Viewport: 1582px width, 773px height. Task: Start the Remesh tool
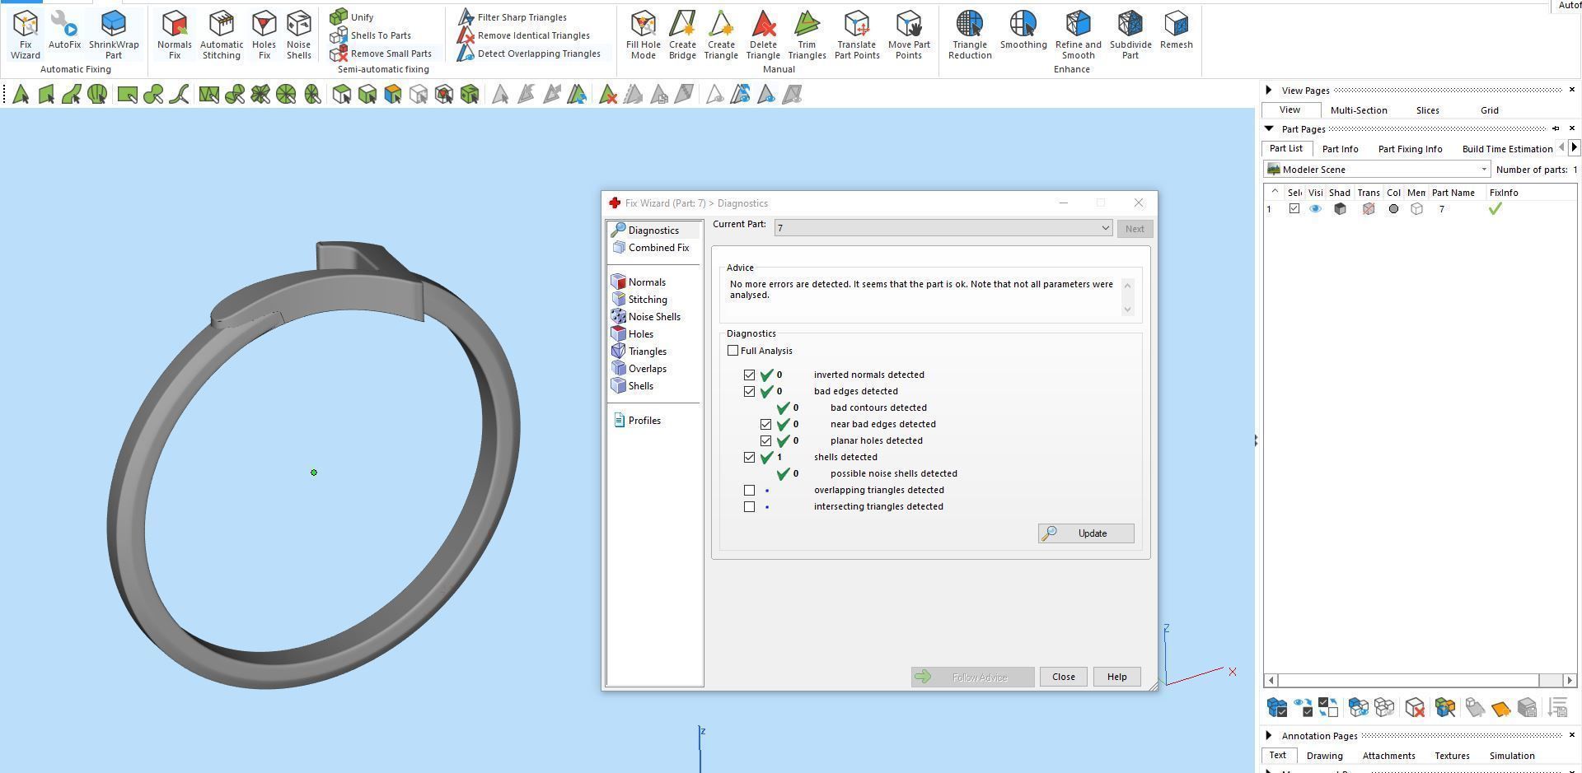1177,30
